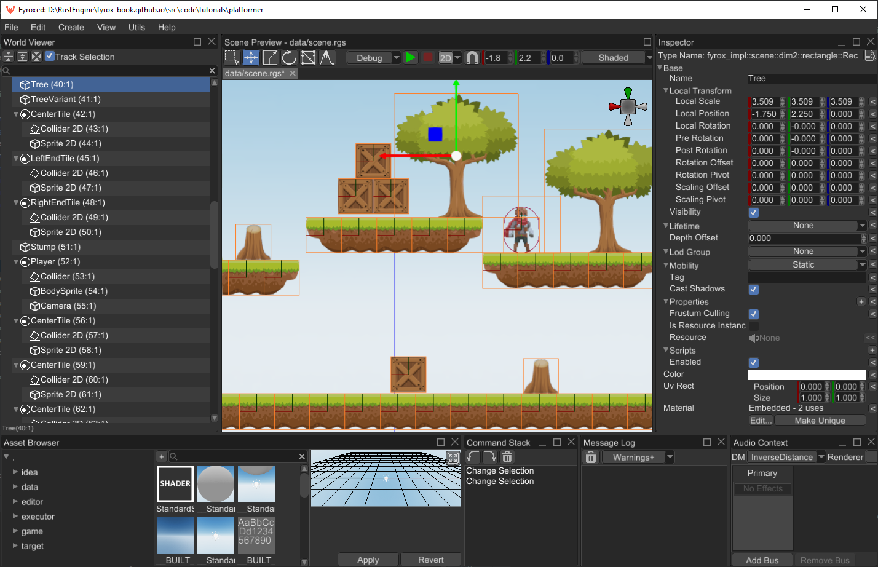Image resolution: width=878 pixels, height=567 pixels.
Task: Choose the Scale tool in the scene toolbar
Action: pos(270,57)
